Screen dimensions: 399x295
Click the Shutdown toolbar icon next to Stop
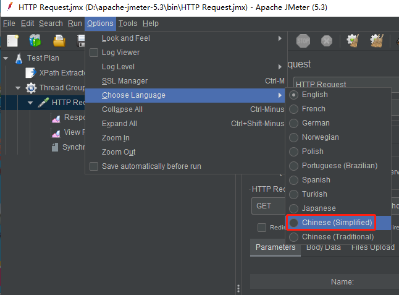coord(327,41)
